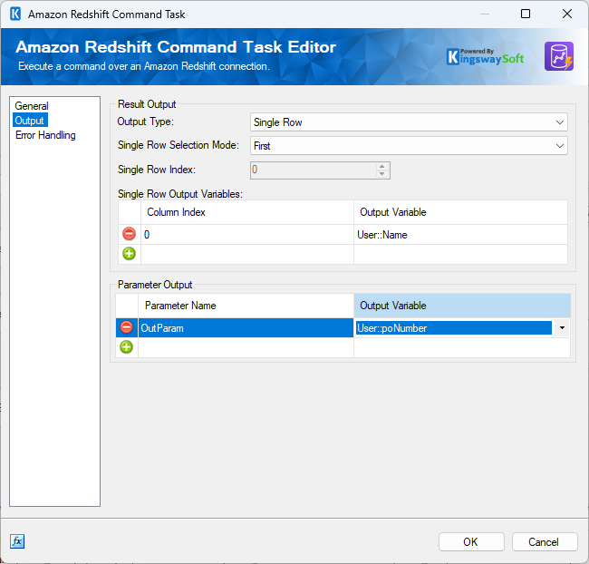Select the Output page in sidebar
The image size is (589, 564).
tap(30, 121)
